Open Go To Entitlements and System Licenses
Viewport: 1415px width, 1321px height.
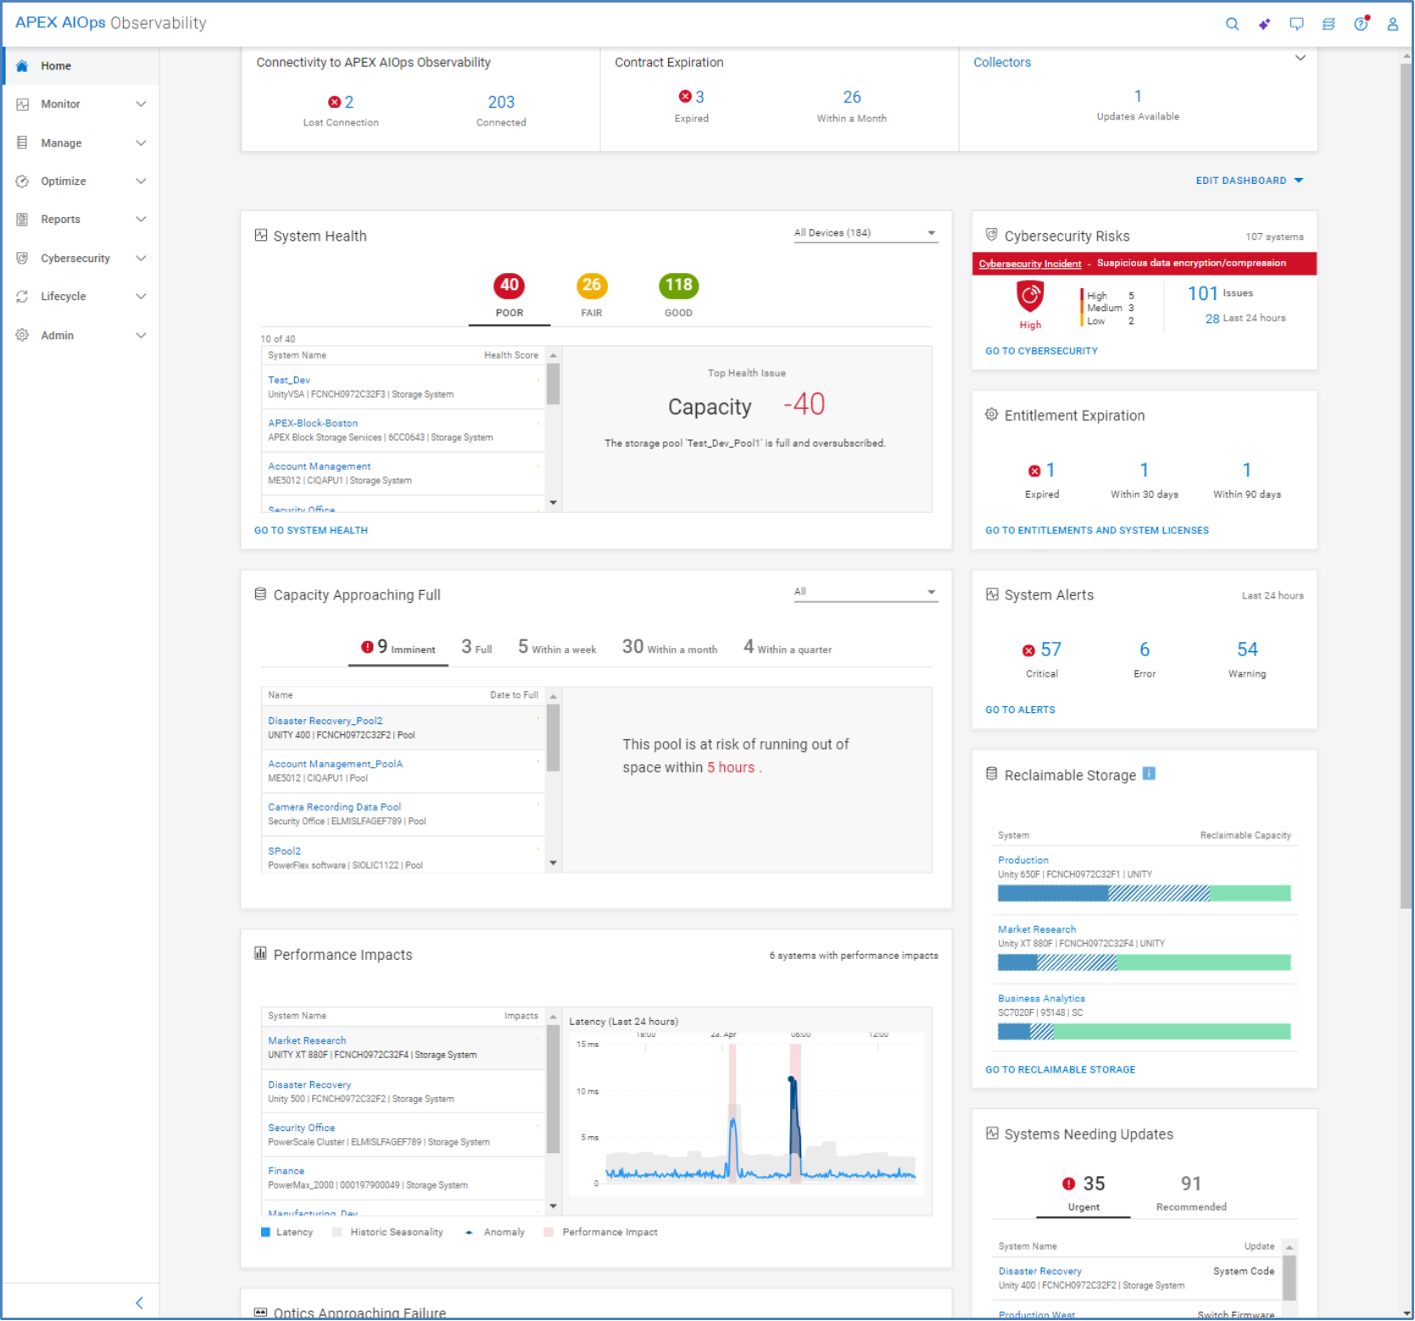point(1097,531)
